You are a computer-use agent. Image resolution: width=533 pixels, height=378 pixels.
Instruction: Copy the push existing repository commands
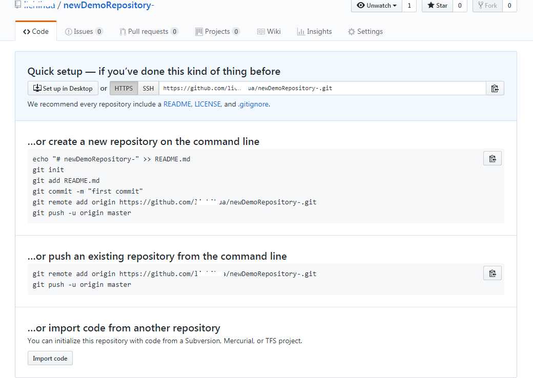pyautogui.click(x=492, y=273)
